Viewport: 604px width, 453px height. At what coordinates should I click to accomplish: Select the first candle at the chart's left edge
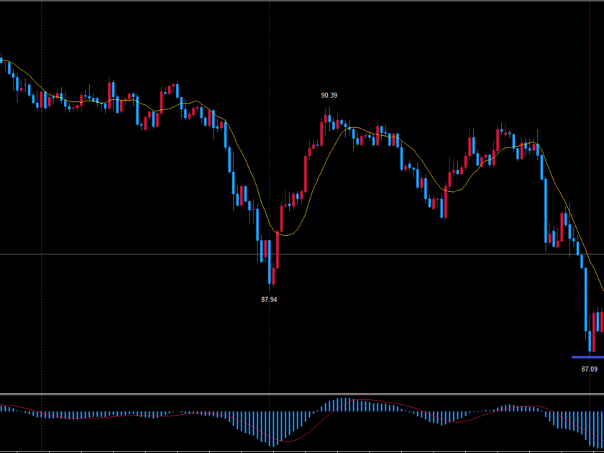point(1,60)
